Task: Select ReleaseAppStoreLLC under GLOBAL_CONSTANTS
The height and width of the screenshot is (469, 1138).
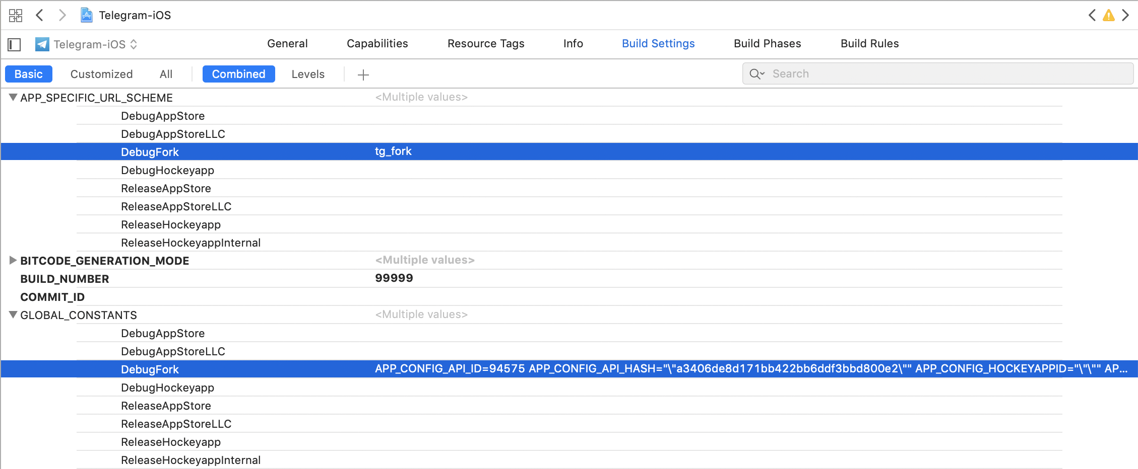Action: (176, 424)
